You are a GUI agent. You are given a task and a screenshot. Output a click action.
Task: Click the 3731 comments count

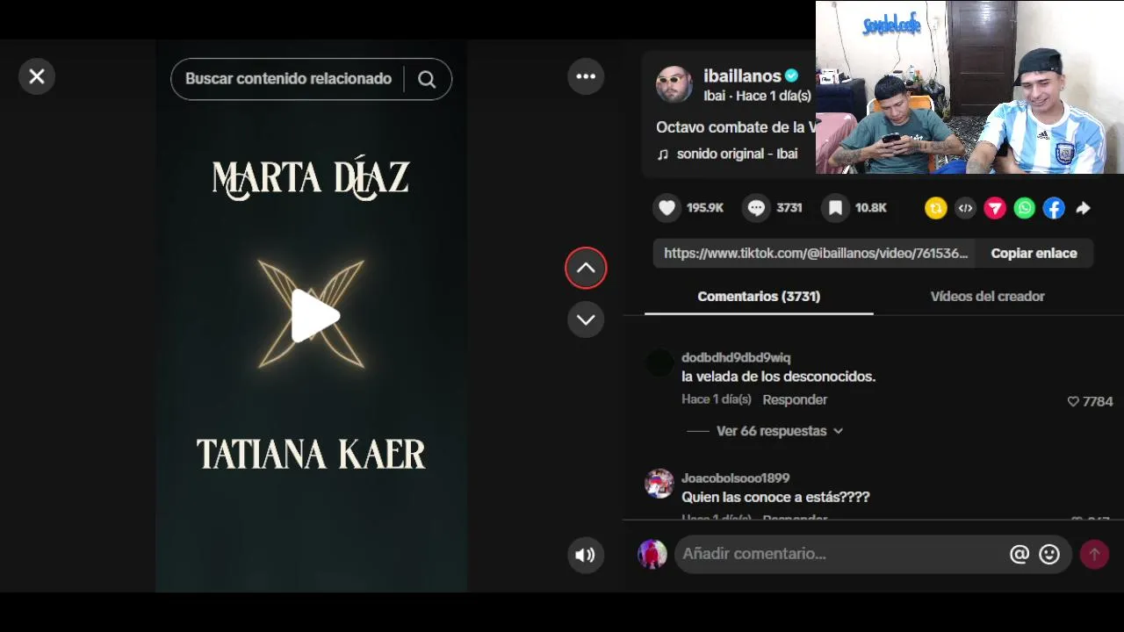[789, 208]
